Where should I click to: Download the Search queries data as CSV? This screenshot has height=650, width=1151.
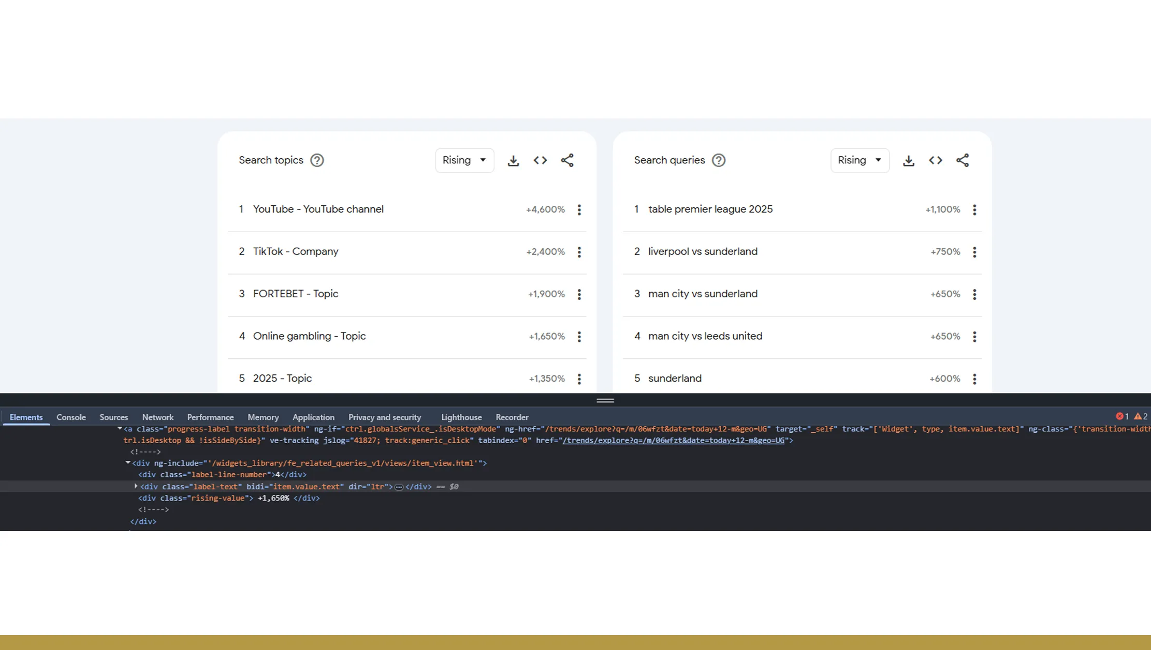point(909,160)
